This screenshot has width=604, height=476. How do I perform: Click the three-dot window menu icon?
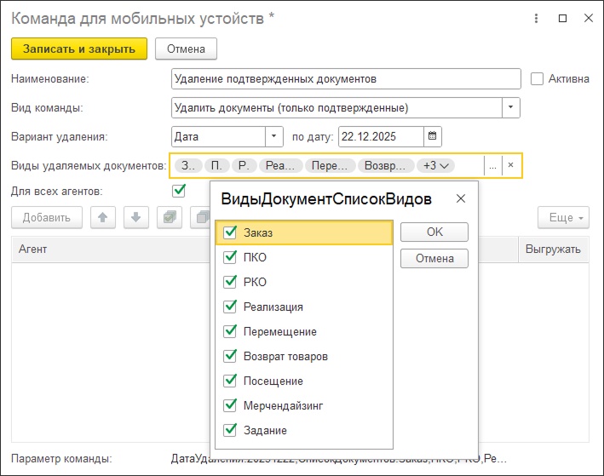(x=535, y=18)
